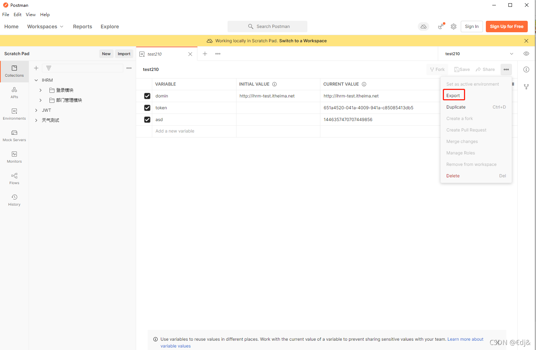Viewport: 536px width, 350px height.
Task: Expand the 天气测试 collection
Action: (36, 120)
